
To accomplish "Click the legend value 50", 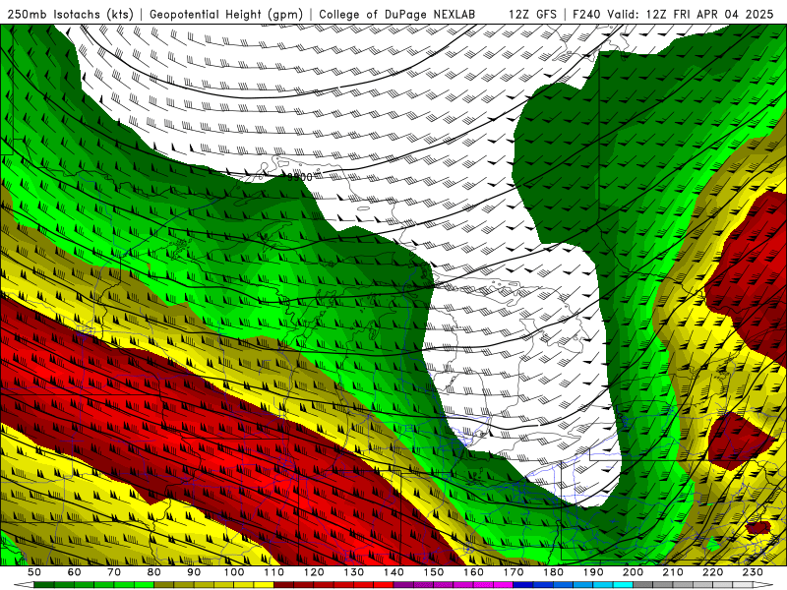I will click(x=34, y=572).
